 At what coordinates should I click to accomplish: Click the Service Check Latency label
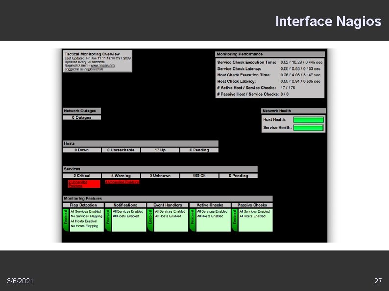[239, 68]
